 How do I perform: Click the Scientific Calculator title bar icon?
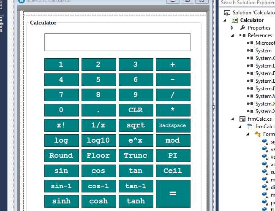pos(22,1)
